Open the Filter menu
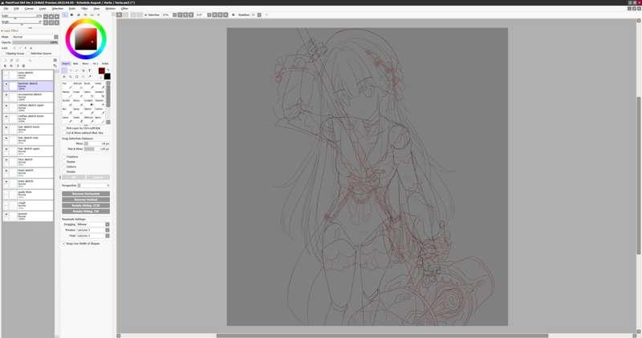The height and width of the screenshot is (338, 642). [84, 8]
